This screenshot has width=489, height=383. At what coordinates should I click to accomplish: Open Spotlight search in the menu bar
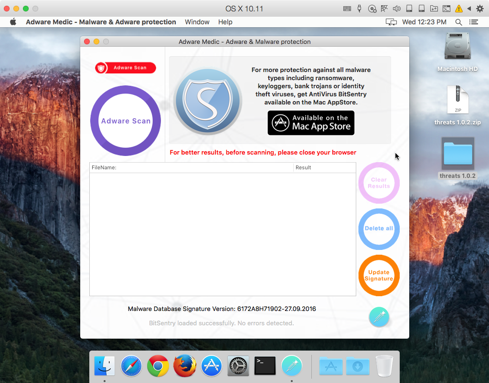(x=458, y=22)
